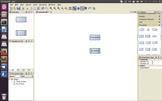Toggle the orthogonal edges button
The width and height of the screenshot is (162, 101).
pyautogui.click(x=82, y=8)
